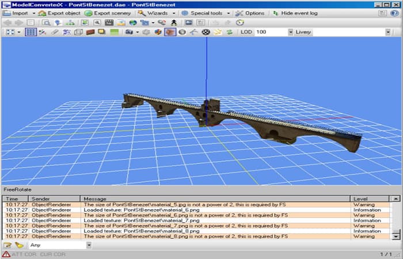Expand the Special tools dropdown arrow

(228, 13)
